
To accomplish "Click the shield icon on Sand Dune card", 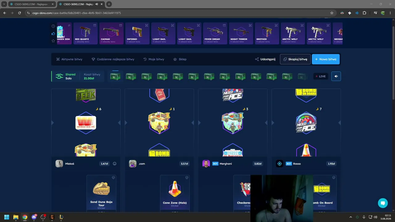I will pyautogui.click(x=113, y=178).
